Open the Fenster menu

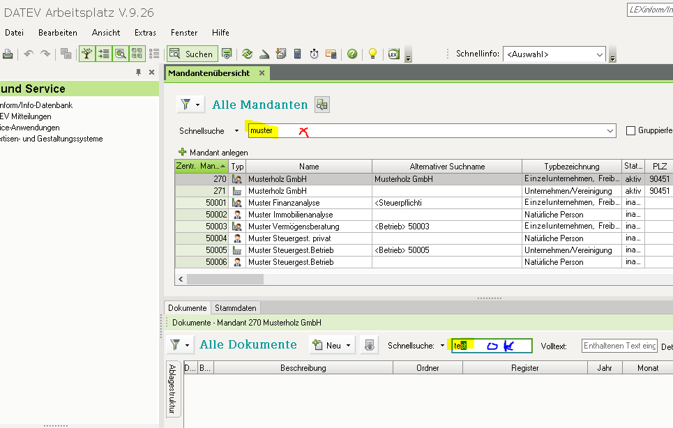(x=184, y=33)
